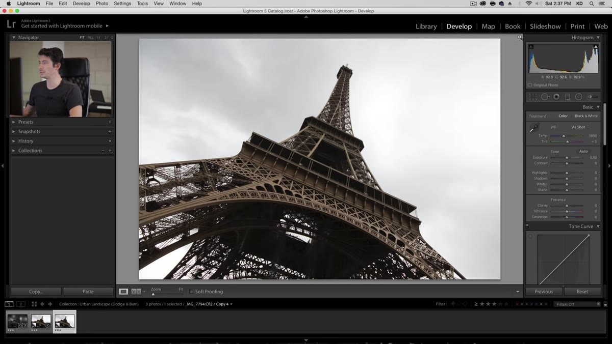The width and height of the screenshot is (612, 344).
Task: Open the Settings menu
Action: 122,4
